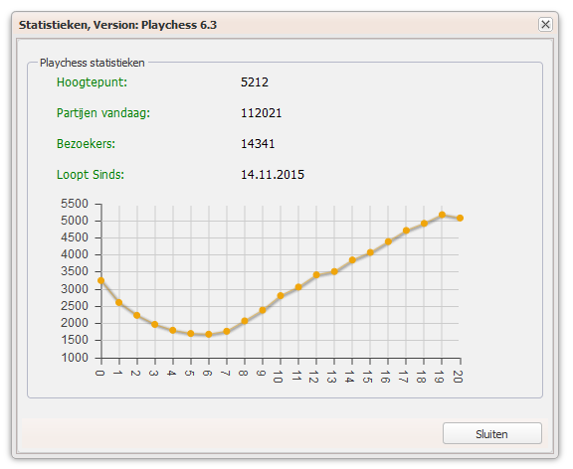The height and width of the screenshot is (469, 573).
Task: Select the value 14341
Action: [x=258, y=144]
